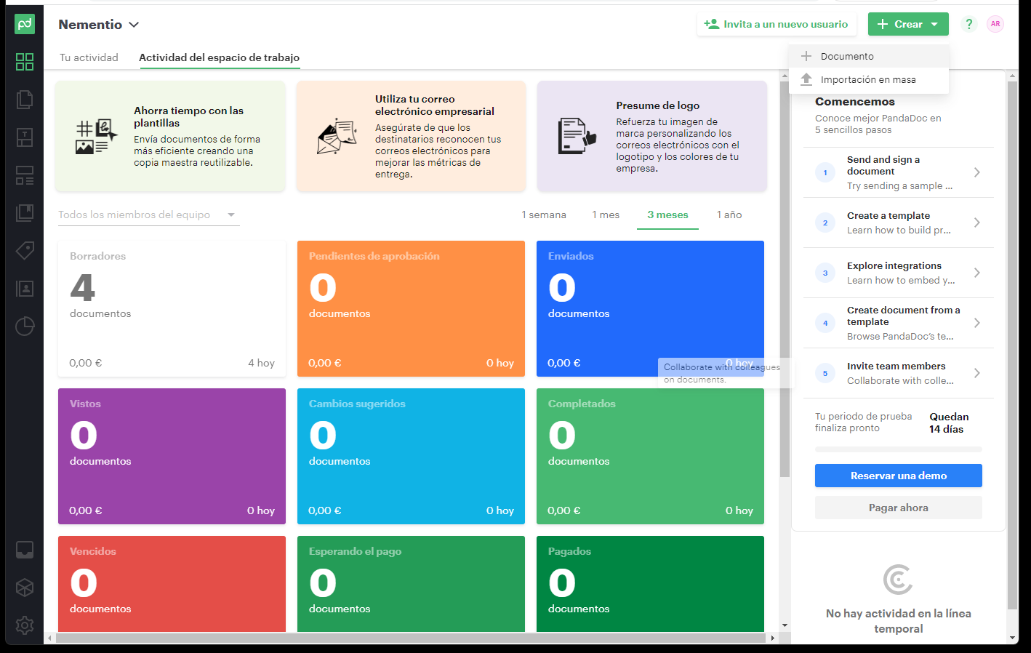Open the purple Vistos card

pyautogui.click(x=172, y=456)
